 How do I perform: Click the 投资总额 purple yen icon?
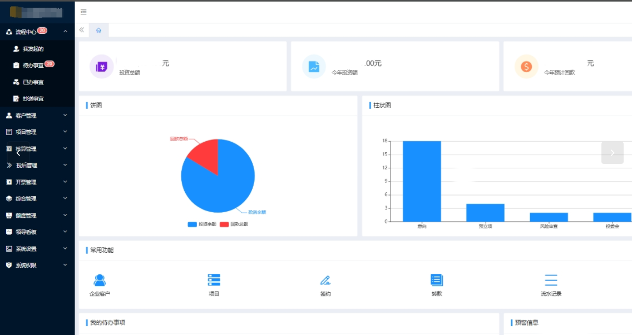[x=102, y=67]
